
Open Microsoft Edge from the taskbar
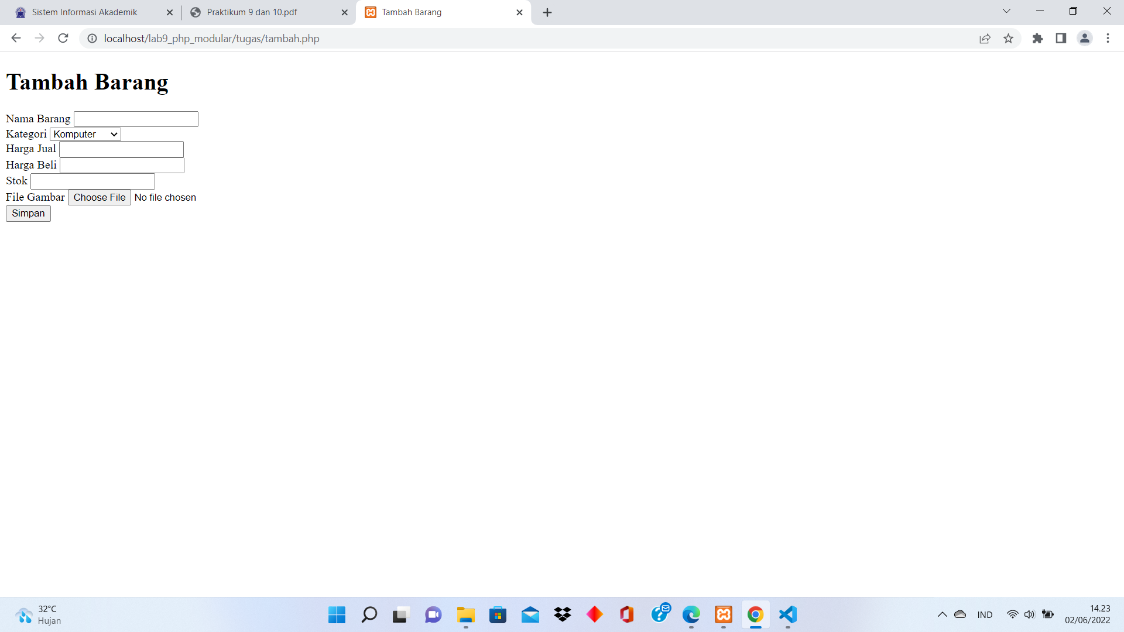click(x=691, y=614)
